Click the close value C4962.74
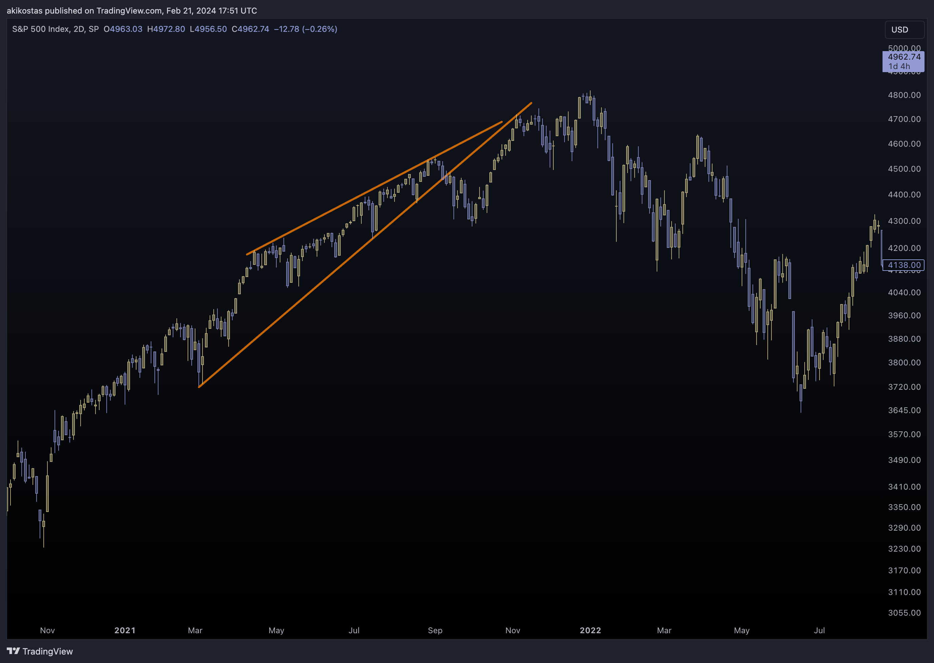 [250, 29]
